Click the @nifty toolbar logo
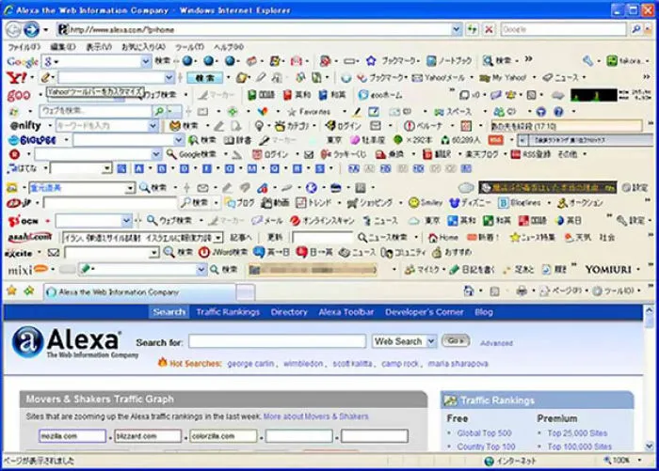 click(25, 126)
